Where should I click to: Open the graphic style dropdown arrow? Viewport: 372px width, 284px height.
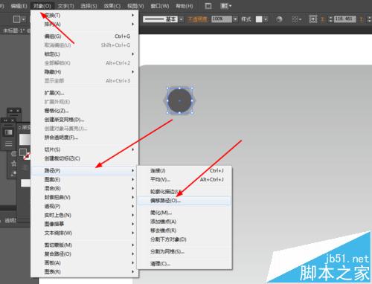click(x=266, y=19)
